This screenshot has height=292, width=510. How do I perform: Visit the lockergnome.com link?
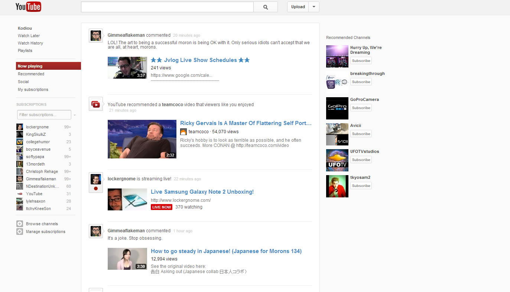pyautogui.click(x=181, y=200)
